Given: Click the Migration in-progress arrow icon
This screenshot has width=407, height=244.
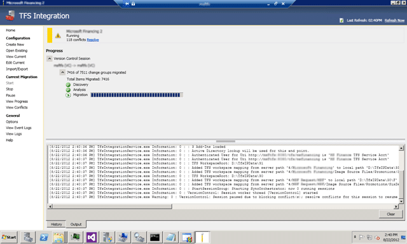Looking at the screenshot, I should [x=68, y=95].
